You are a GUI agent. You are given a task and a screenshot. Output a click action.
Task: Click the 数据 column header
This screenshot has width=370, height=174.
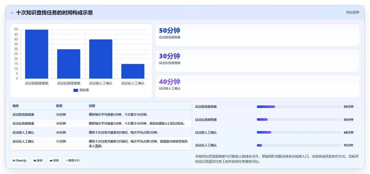coord(59,106)
